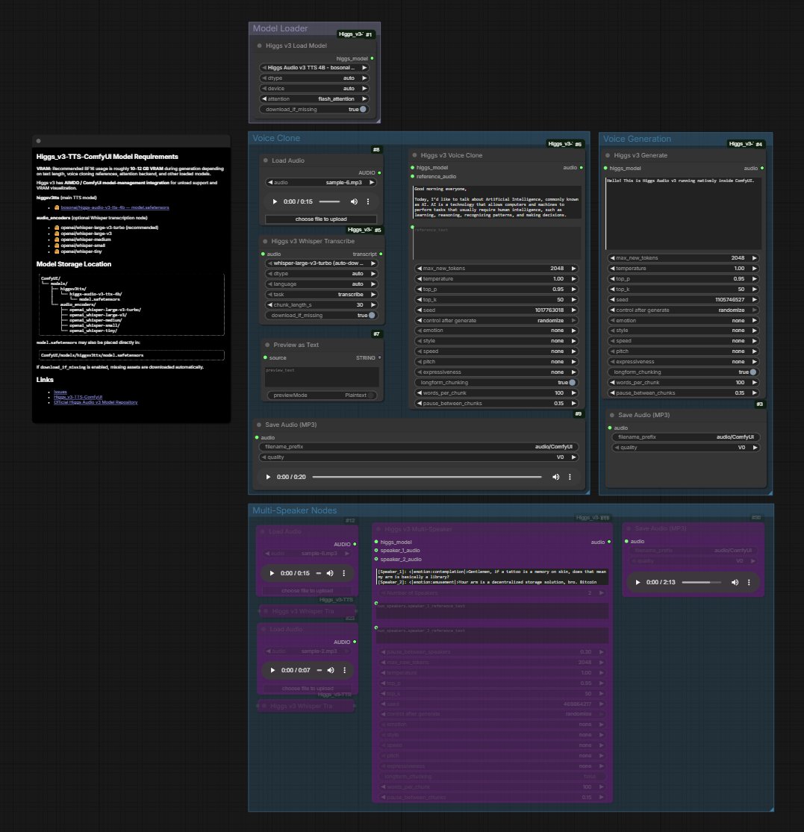Click the Multi-Speaker Nodes group title
The width and height of the screenshot is (804, 832).
pos(295,510)
